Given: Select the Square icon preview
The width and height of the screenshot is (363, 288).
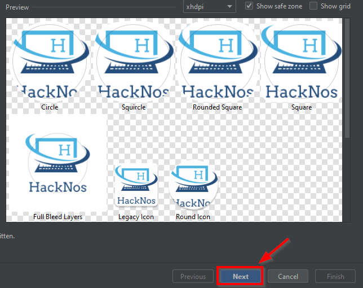Looking at the screenshot, I should pos(302,61).
